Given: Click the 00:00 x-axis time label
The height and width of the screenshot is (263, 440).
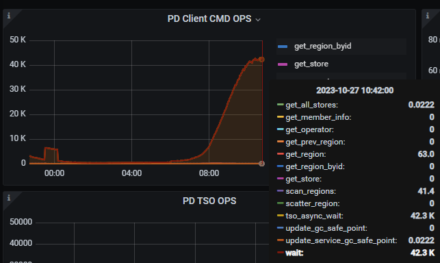Looking at the screenshot, I should (55, 173).
